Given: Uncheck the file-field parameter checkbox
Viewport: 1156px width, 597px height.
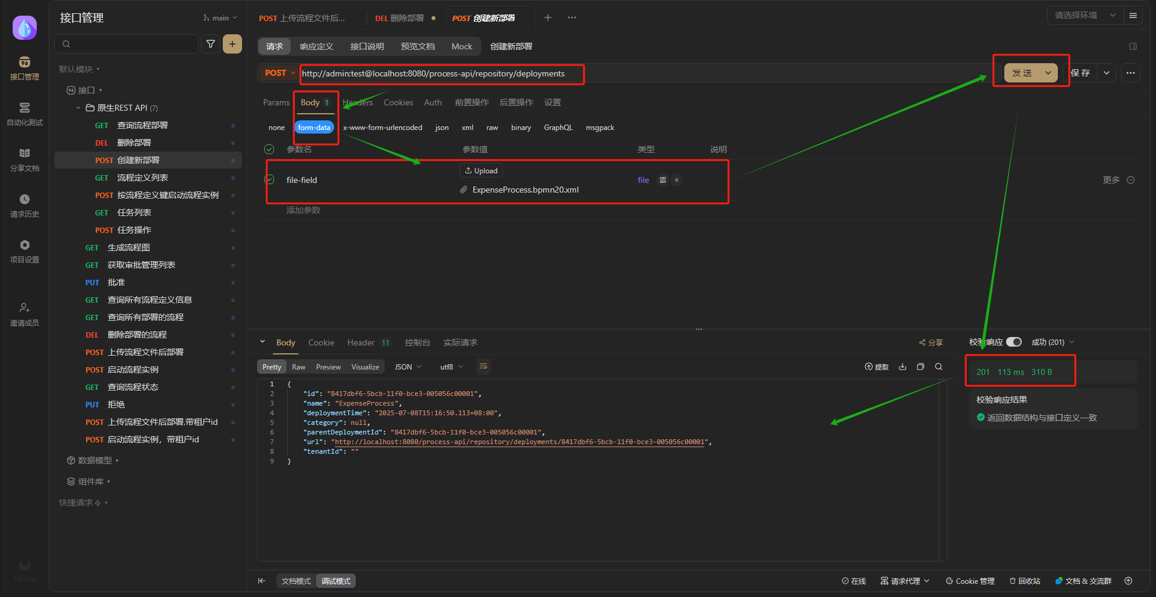Looking at the screenshot, I should click(x=269, y=179).
